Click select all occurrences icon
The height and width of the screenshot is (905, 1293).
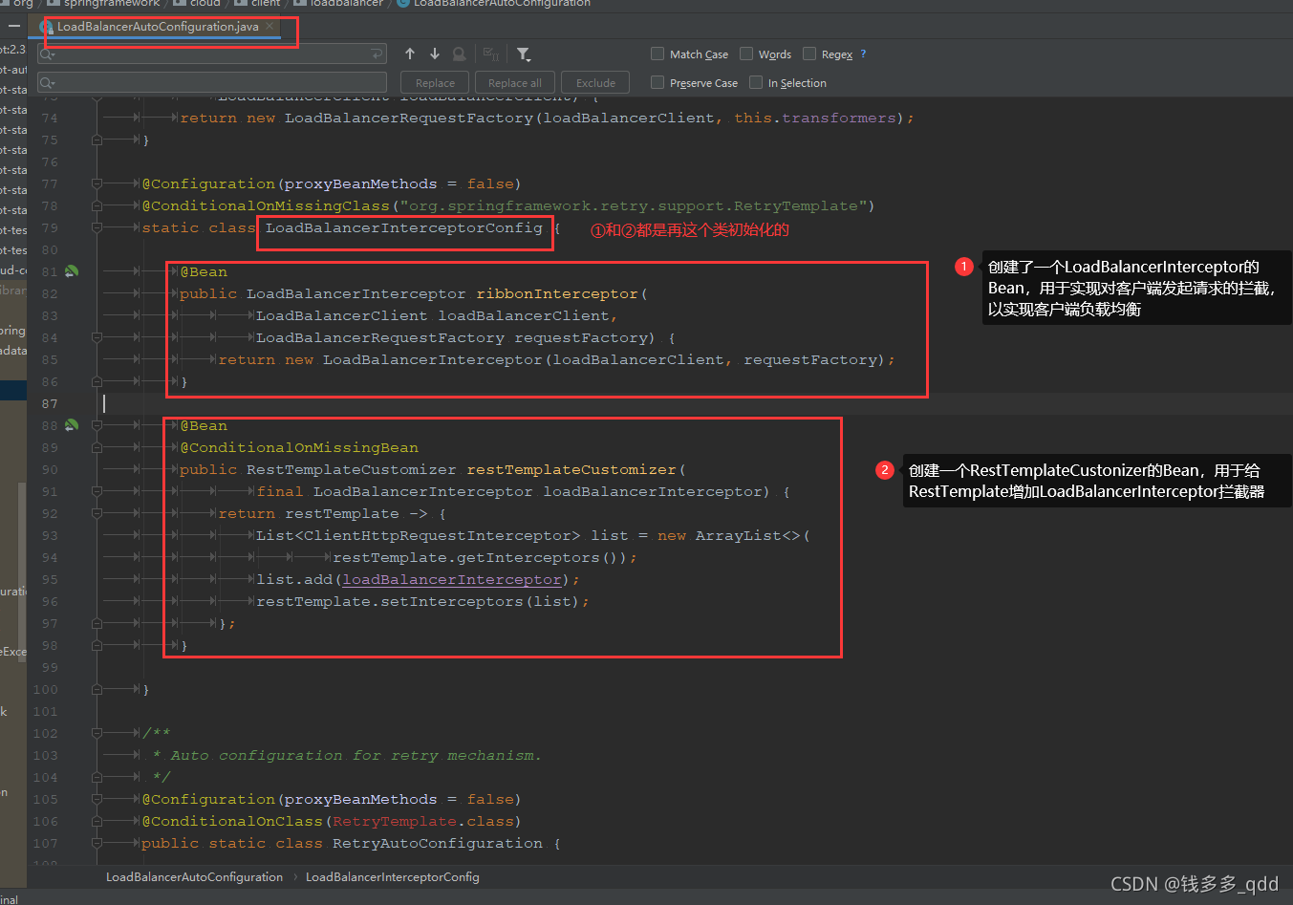pyautogui.click(x=490, y=54)
